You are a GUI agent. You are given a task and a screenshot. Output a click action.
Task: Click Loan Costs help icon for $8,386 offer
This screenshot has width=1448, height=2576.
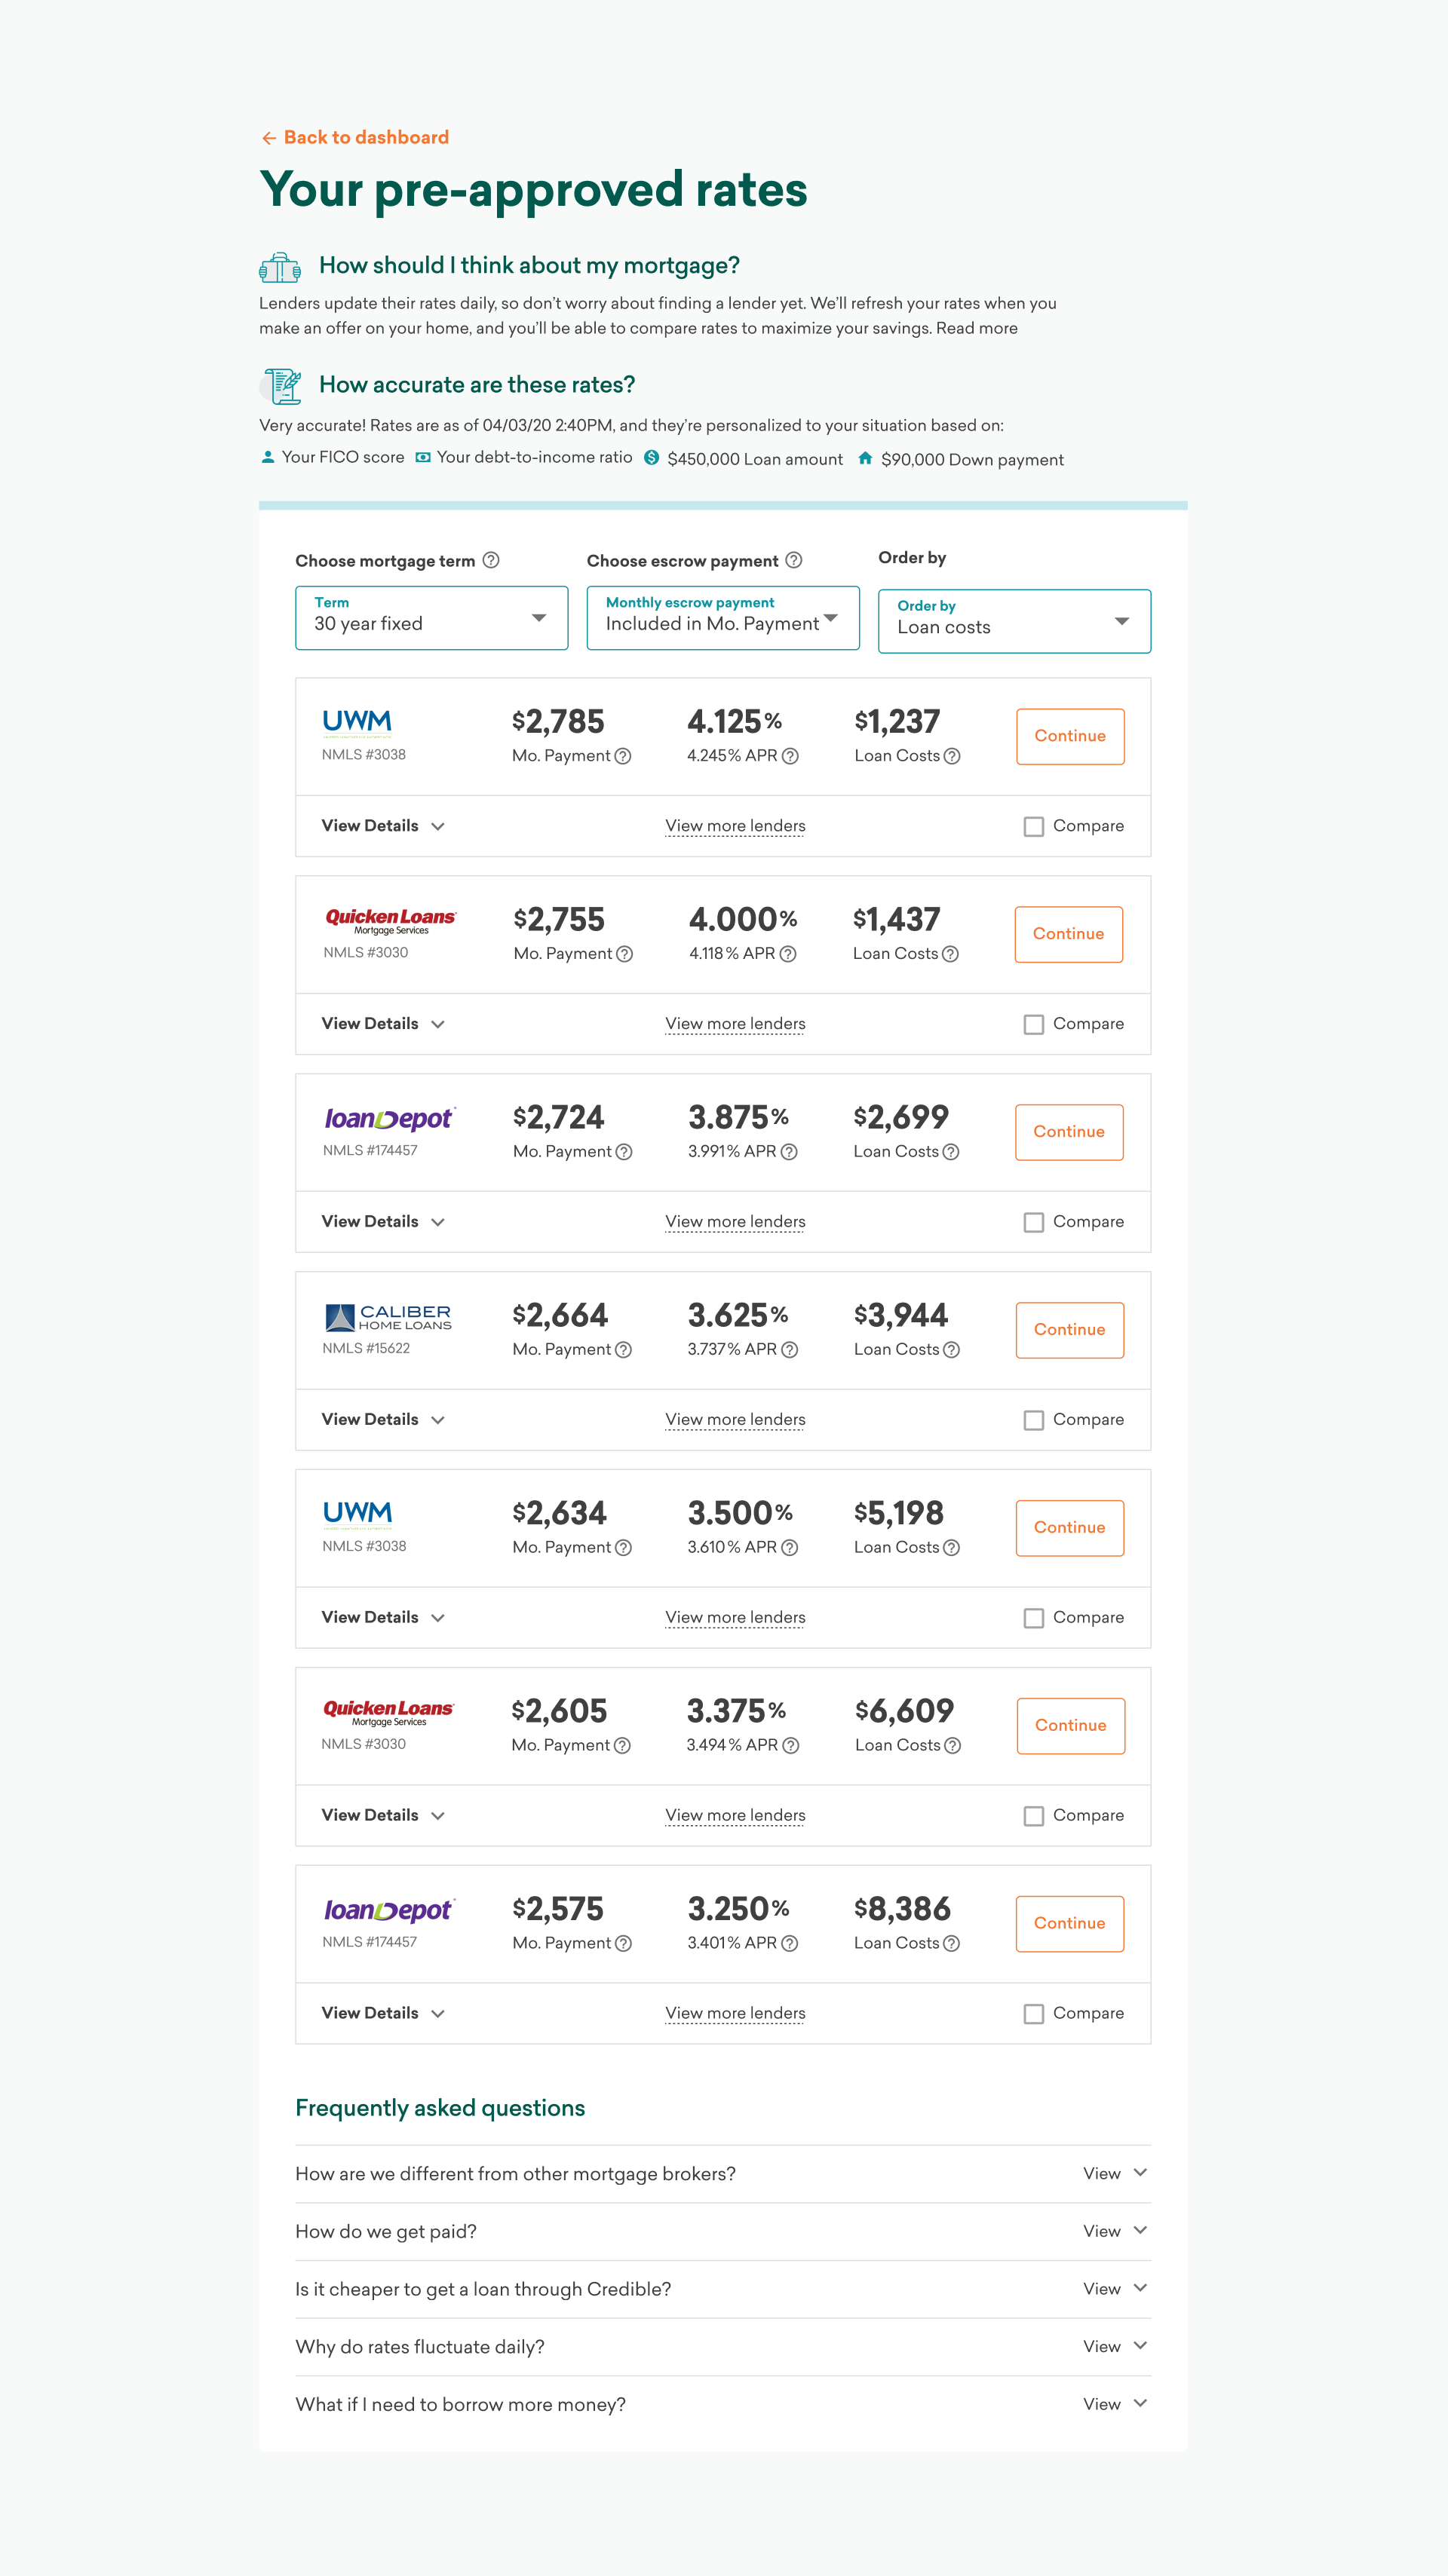952,1943
